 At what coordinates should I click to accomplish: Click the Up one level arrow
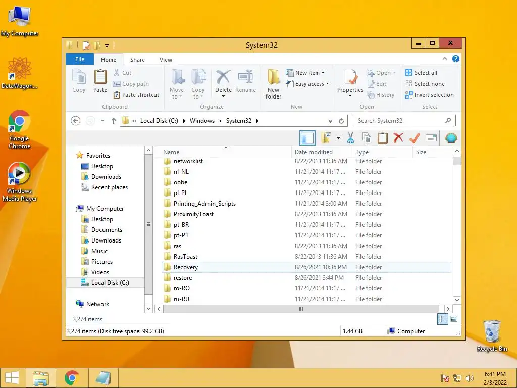[114, 121]
